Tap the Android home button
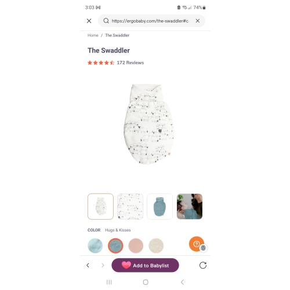 (x=146, y=282)
